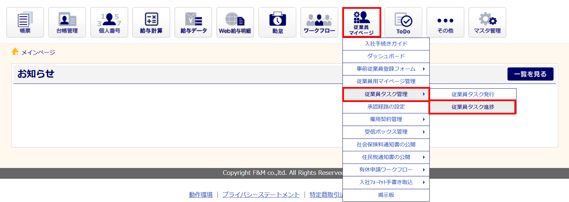The image size is (569, 202).
Task: Expand 有休申請ワークフロー submenu
Action: (x=386, y=170)
